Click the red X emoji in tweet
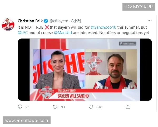Image resolution: width=158 pixels, height=127 pixels. 47,27
